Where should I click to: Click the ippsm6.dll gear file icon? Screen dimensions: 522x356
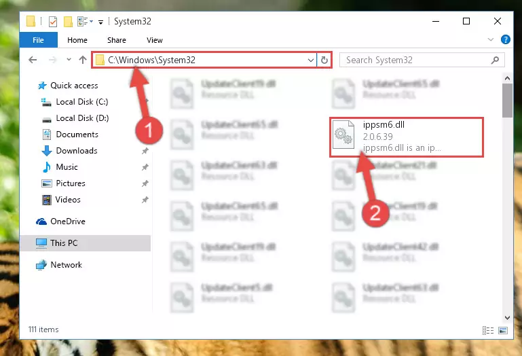(x=343, y=135)
